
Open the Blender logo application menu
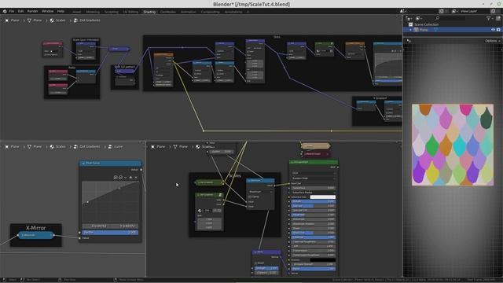pos(5,11)
